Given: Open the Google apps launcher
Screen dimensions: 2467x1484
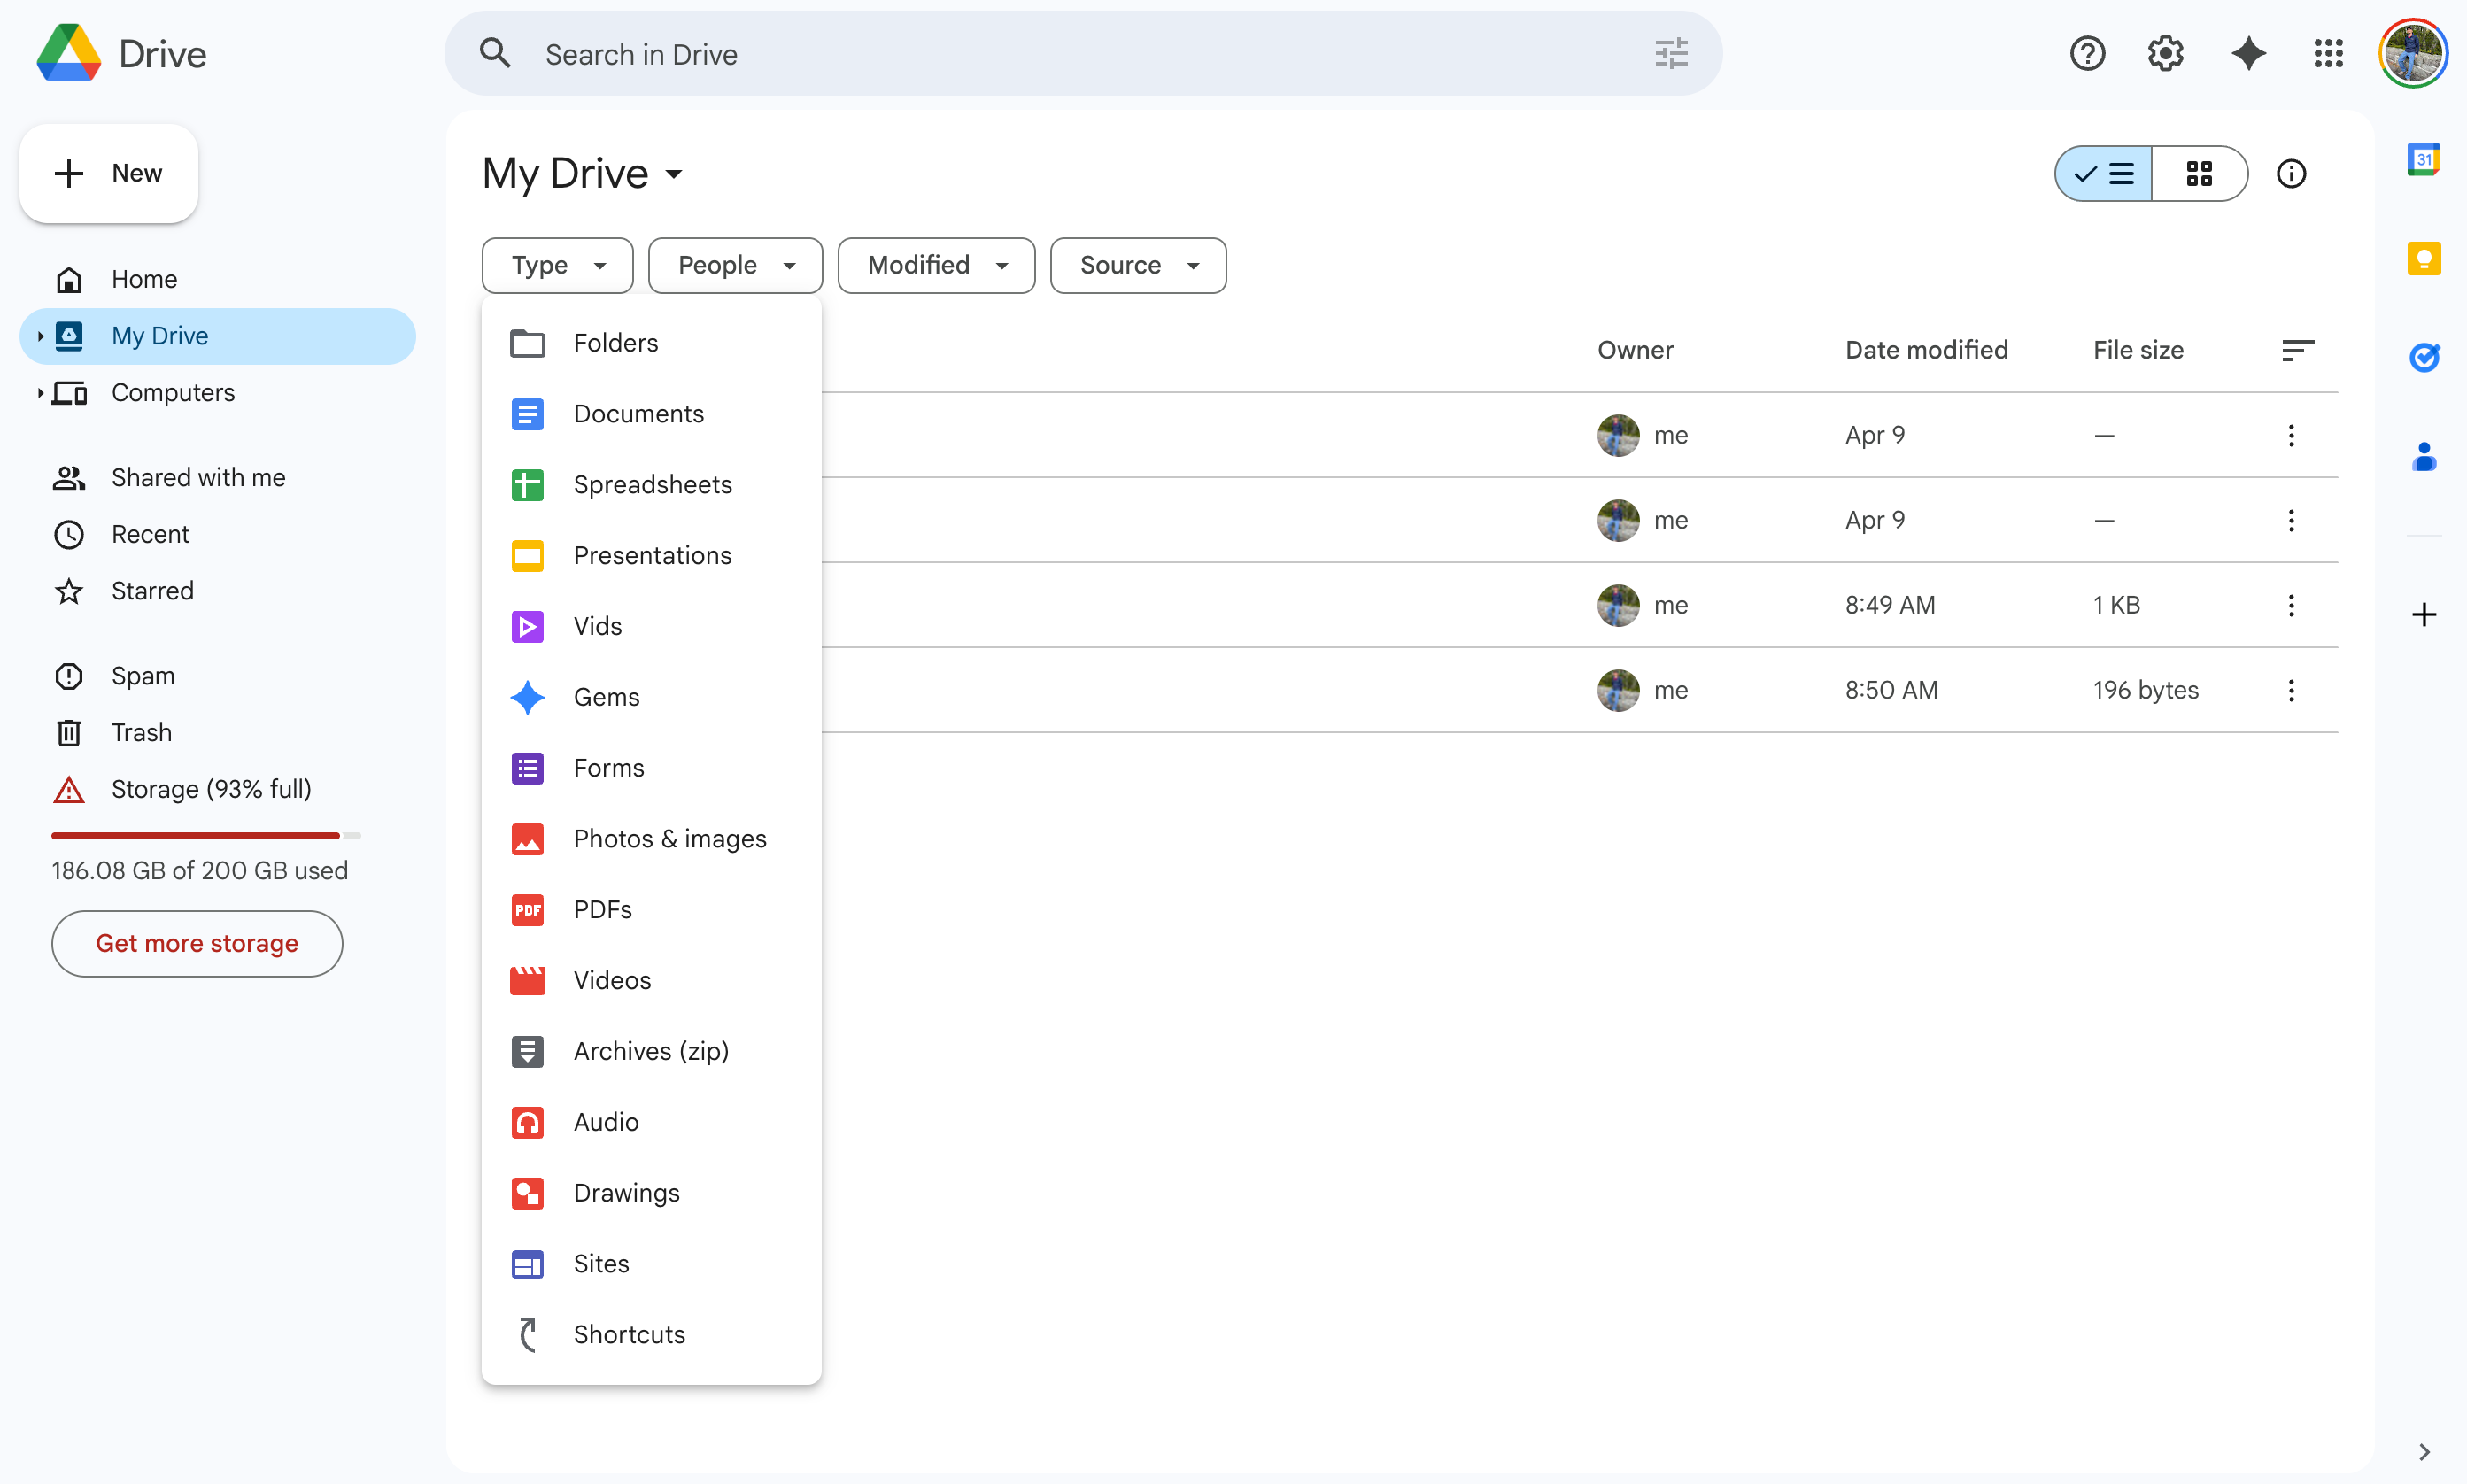Looking at the screenshot, I should [x=2329, y=53].
